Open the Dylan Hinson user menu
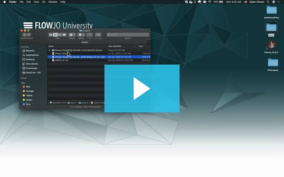 (x=257, y=2)
